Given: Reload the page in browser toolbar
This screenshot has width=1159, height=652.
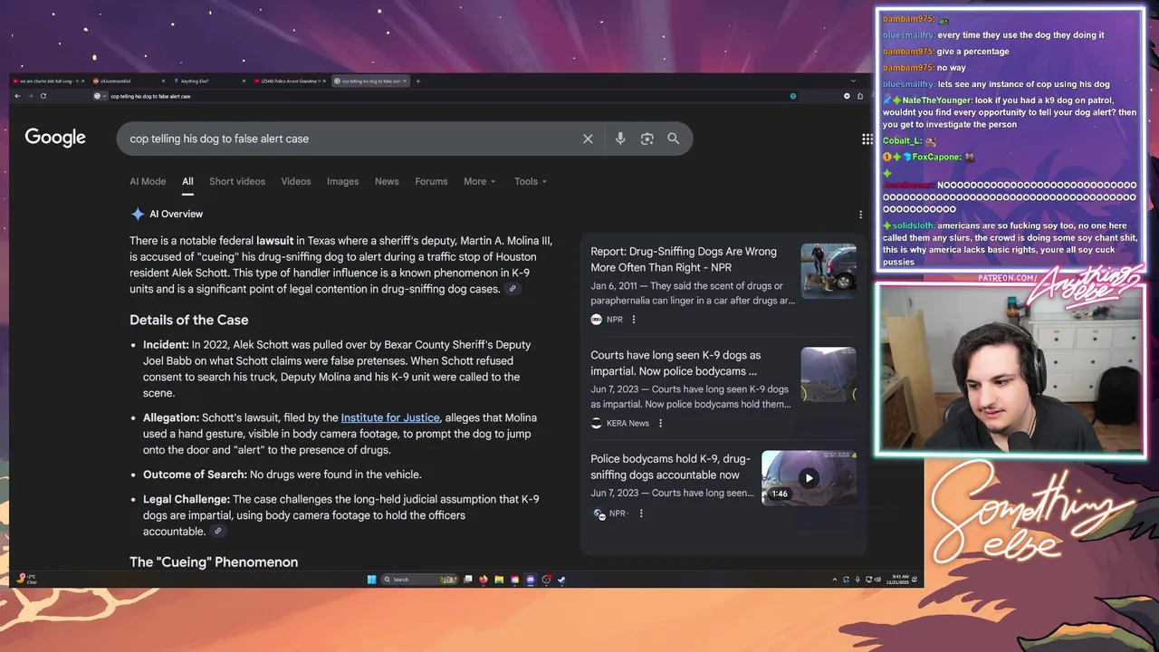Looking at the screenshot, I should coord(43,96).
